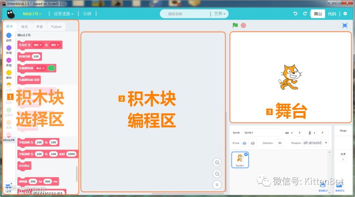Toggle Show sprite eye icon

[x=244, y=143]
